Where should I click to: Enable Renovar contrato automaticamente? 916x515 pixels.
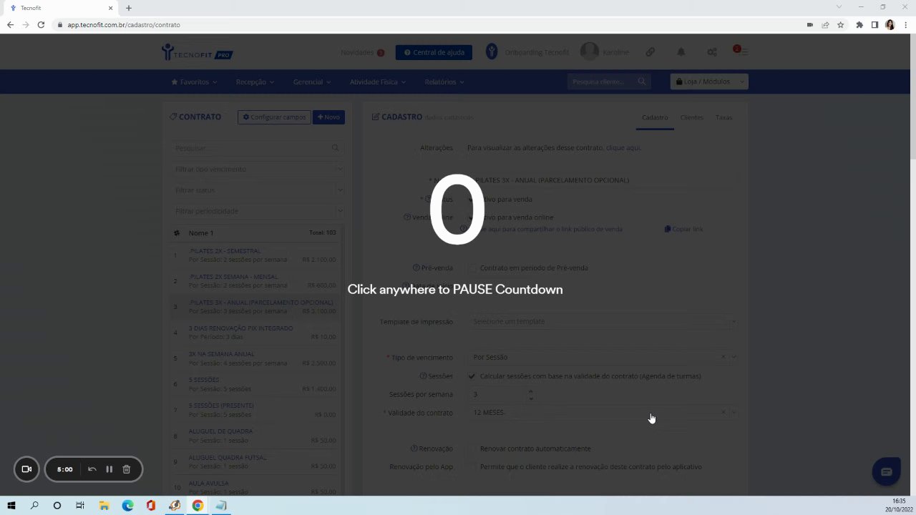click(x=472, y=449)
